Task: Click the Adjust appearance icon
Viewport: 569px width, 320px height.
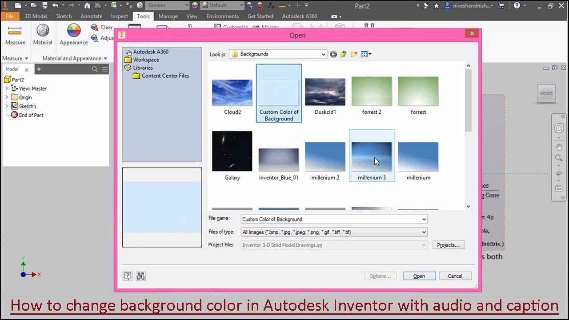Action: tap(95, 38)
